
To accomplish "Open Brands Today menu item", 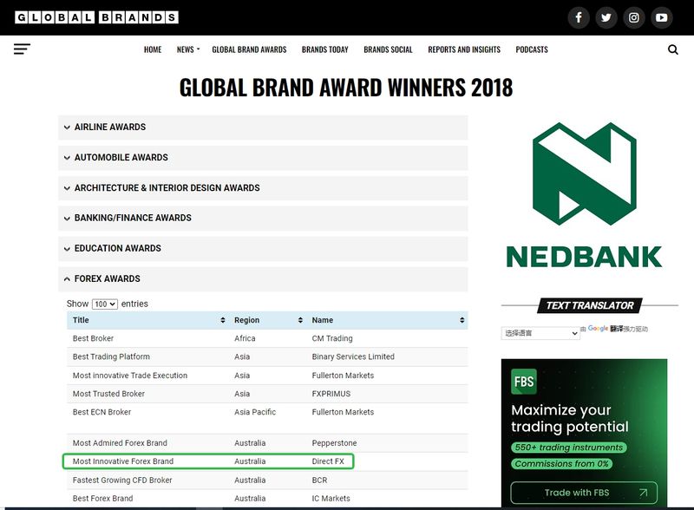I will pyautogui.click(x=324, y=49).
